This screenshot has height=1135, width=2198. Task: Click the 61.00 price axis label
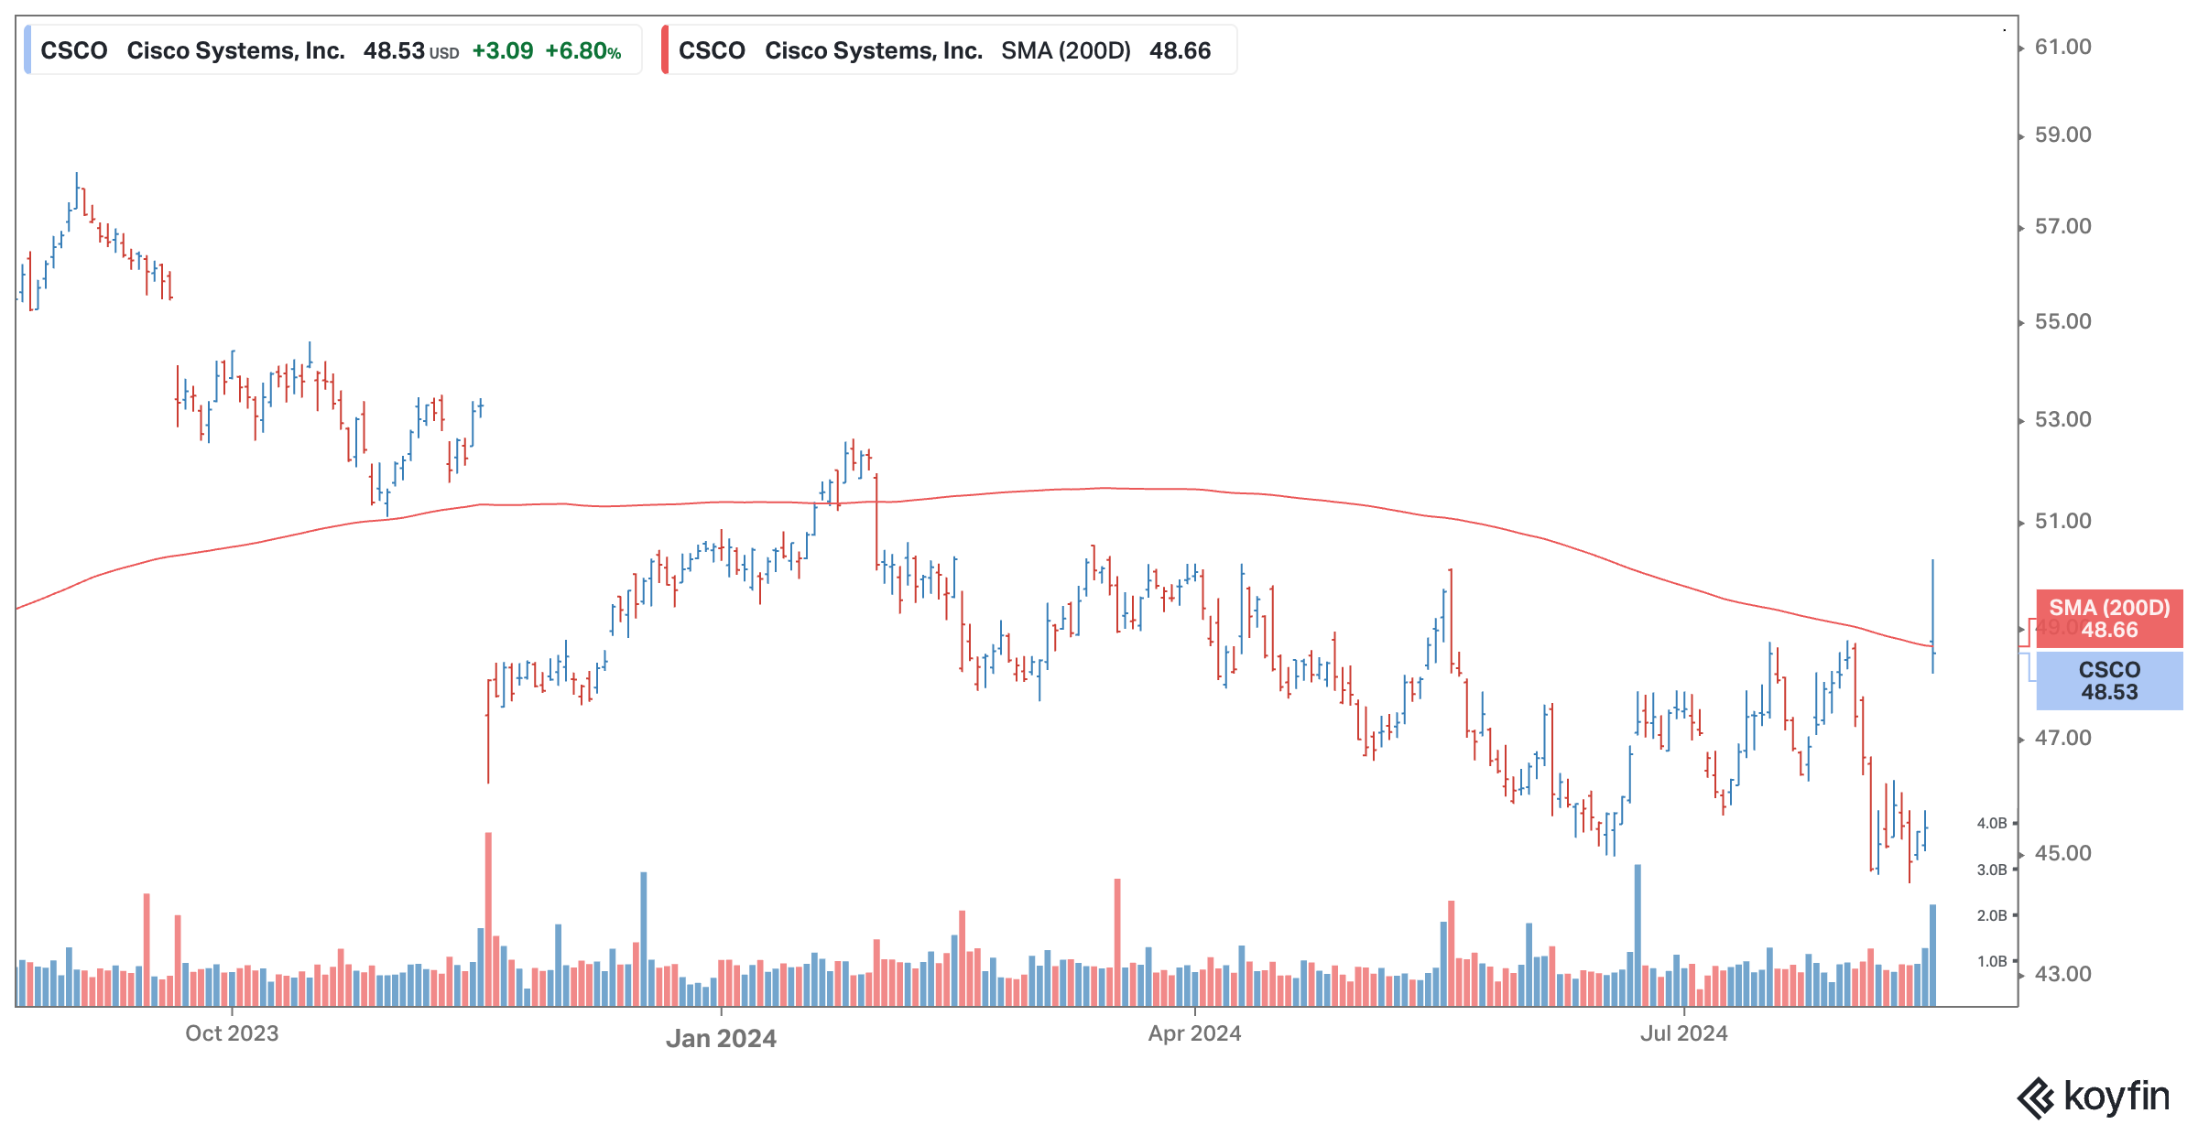tap(2062, 47)
